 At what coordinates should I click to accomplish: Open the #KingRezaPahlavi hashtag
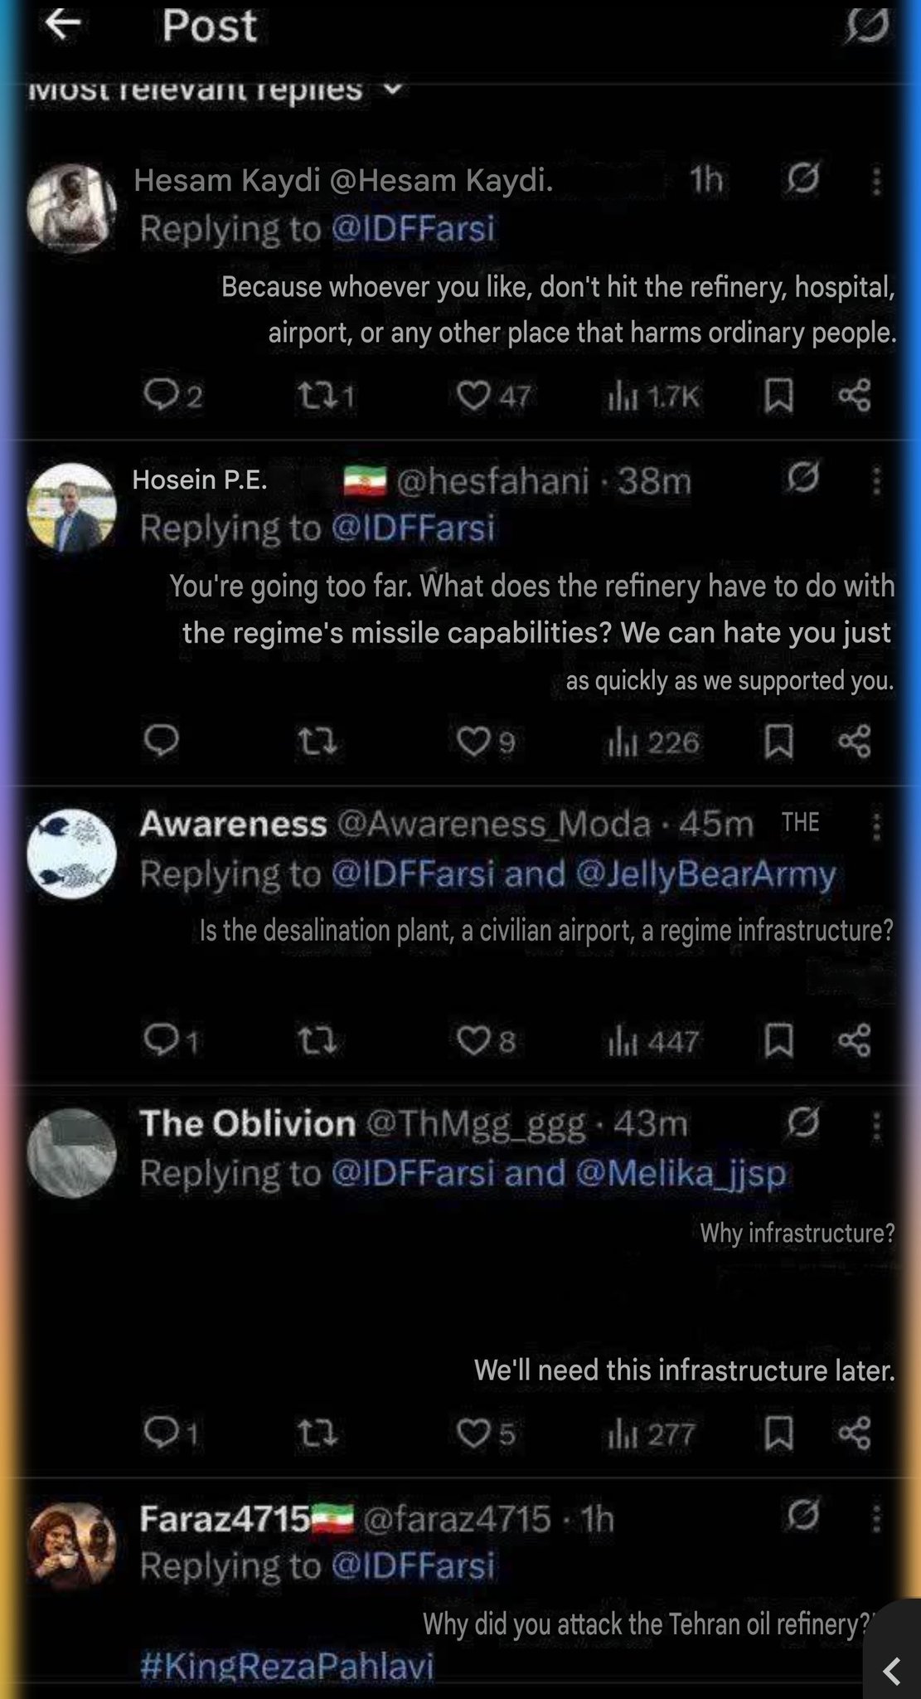287,1665
